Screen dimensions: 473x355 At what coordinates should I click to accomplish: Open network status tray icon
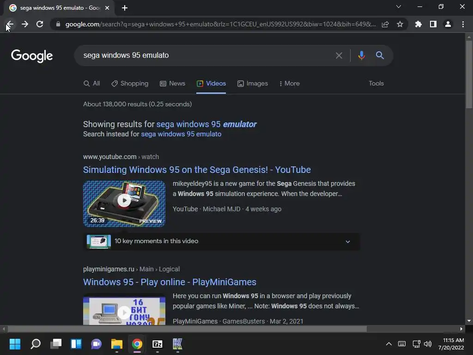click(x=416, y=344)
